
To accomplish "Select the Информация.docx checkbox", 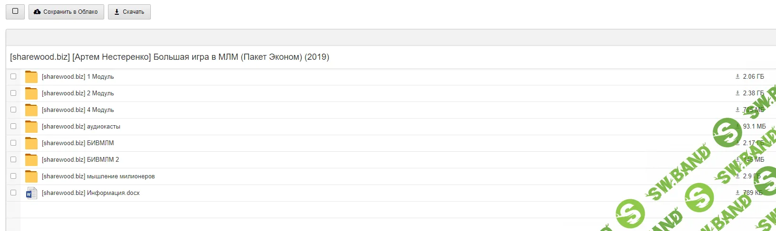I will (13, 193).
